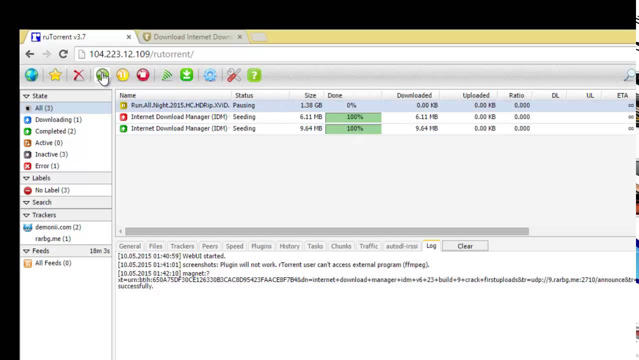Open a new browser tab
639x360 pixels.
[x=258, y=37]
